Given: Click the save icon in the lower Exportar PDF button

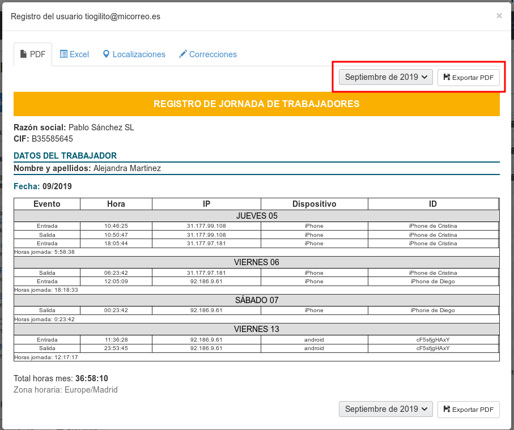Looking at the screenshot, I should (447, 410).
